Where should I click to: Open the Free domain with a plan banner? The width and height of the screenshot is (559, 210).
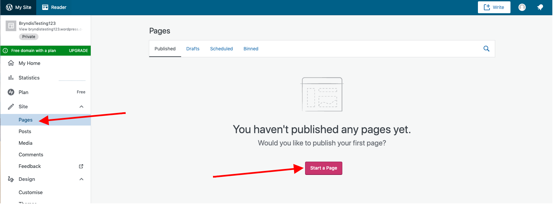[46, 51]
